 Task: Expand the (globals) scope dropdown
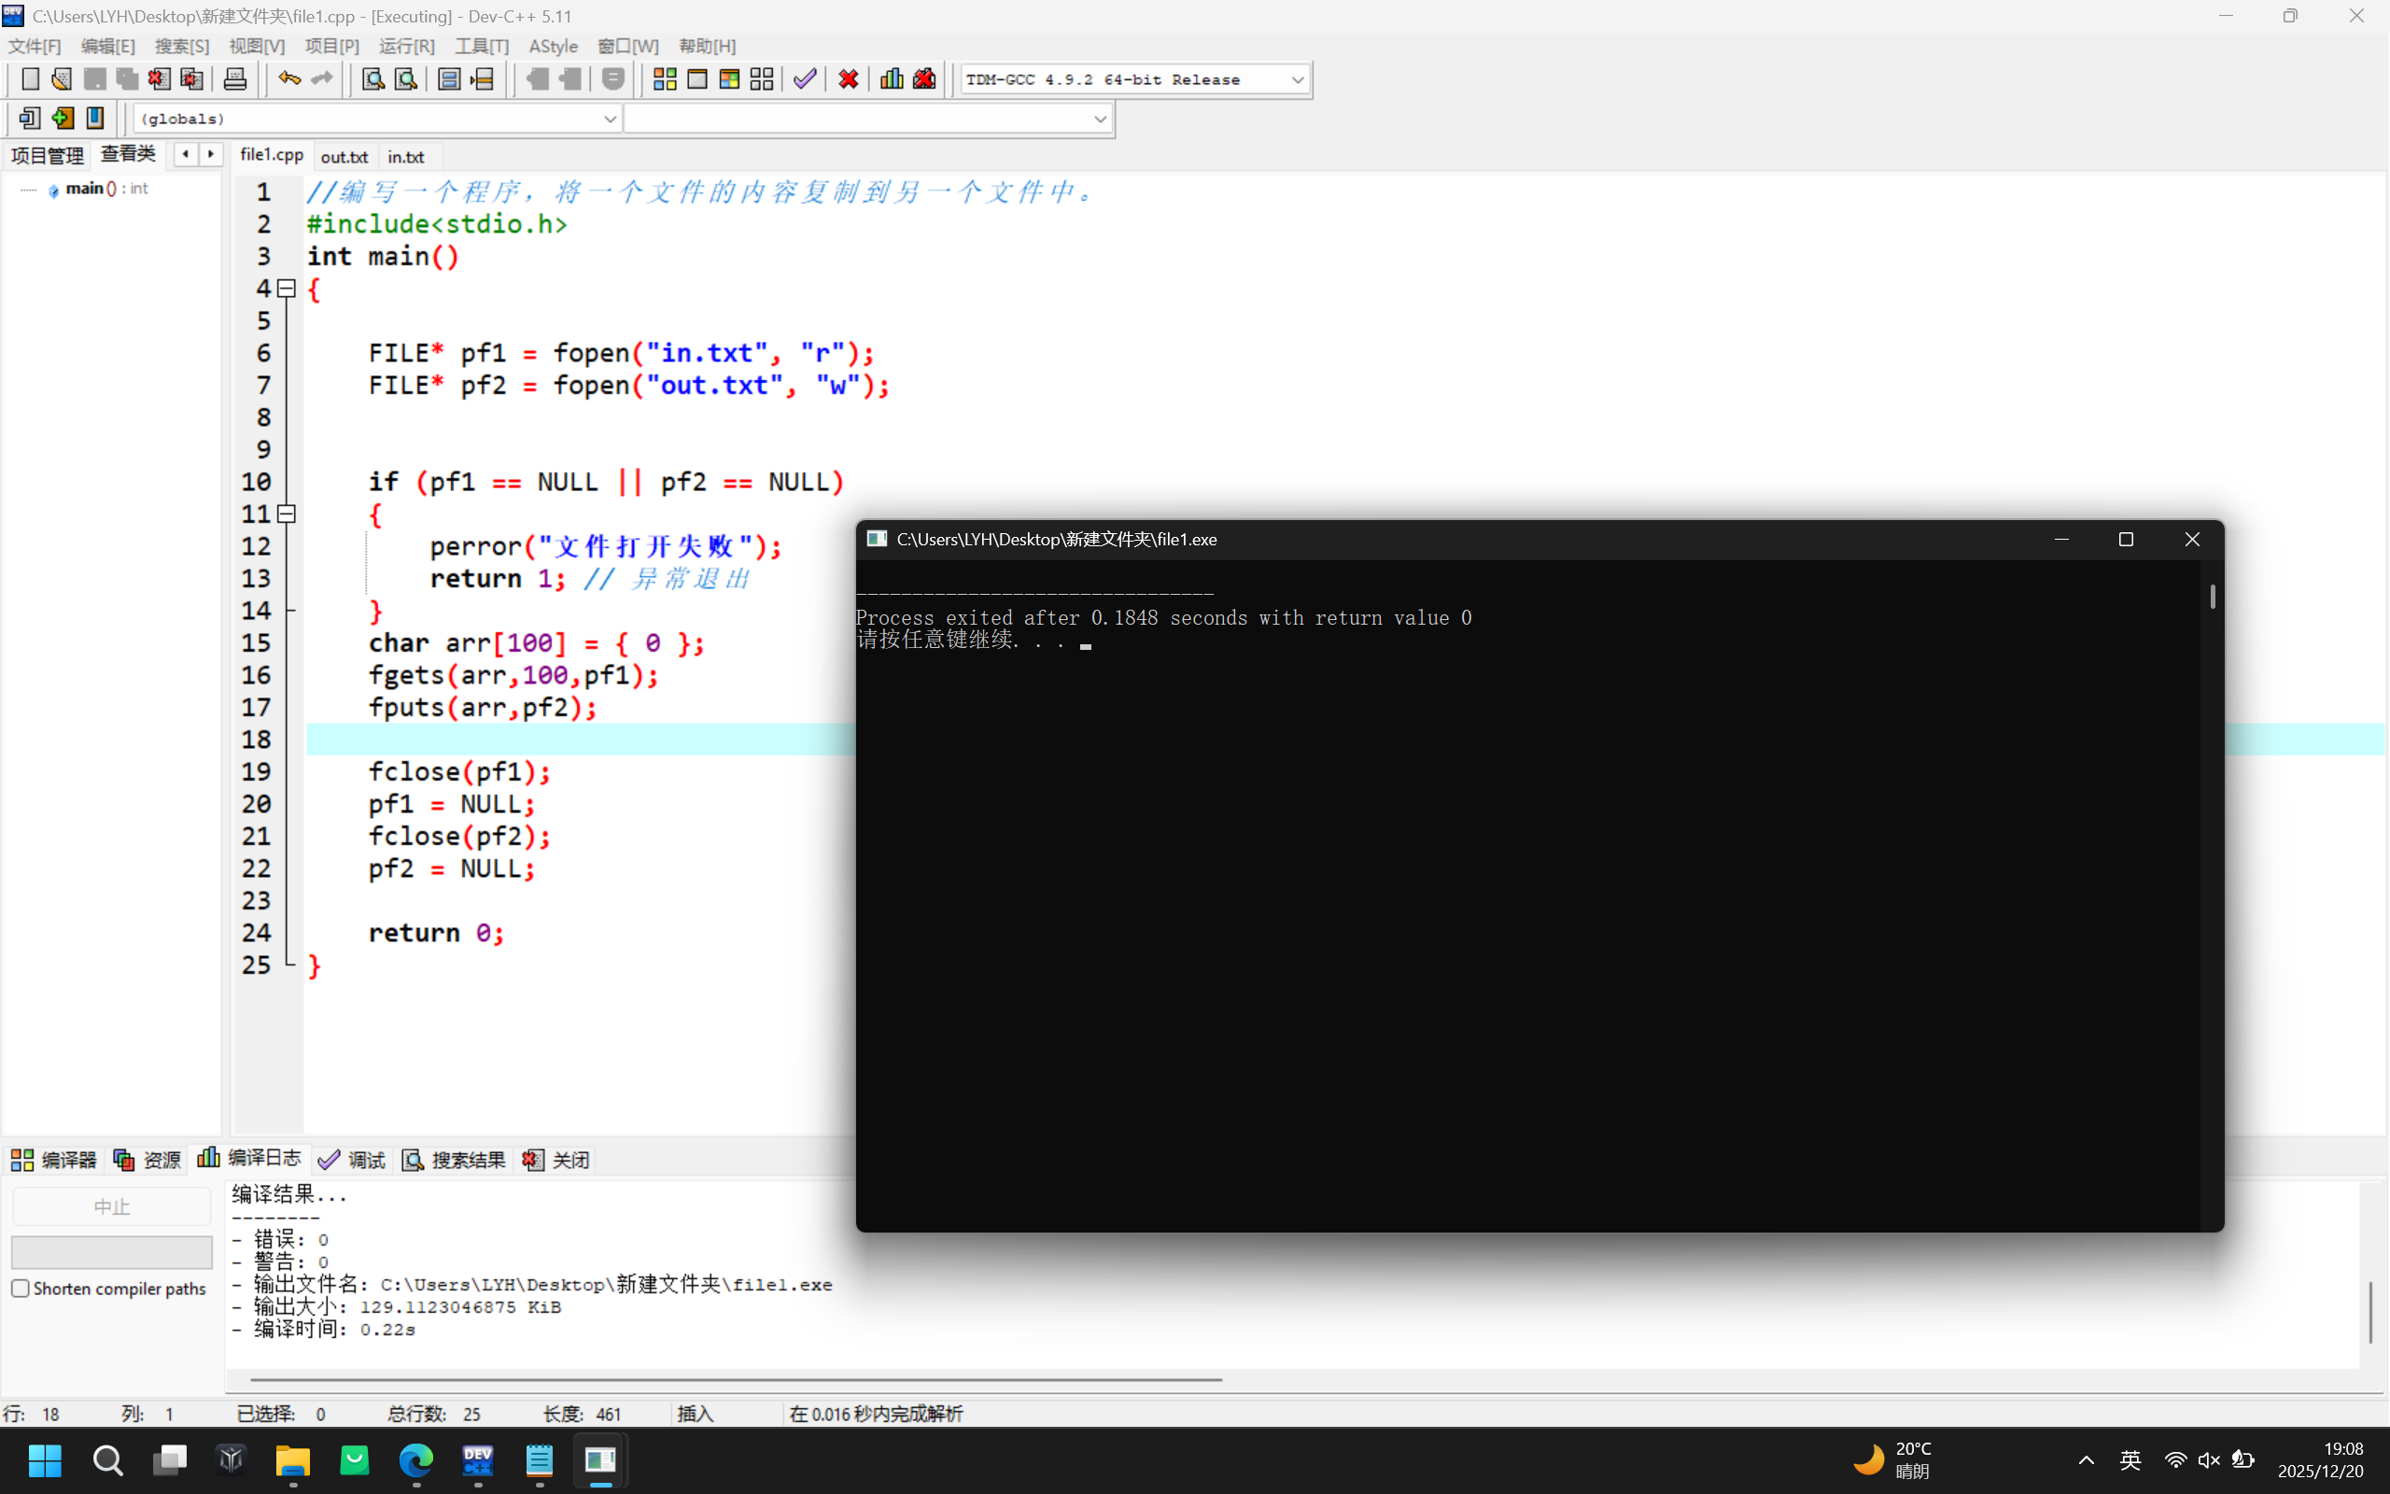coord(610,119)
